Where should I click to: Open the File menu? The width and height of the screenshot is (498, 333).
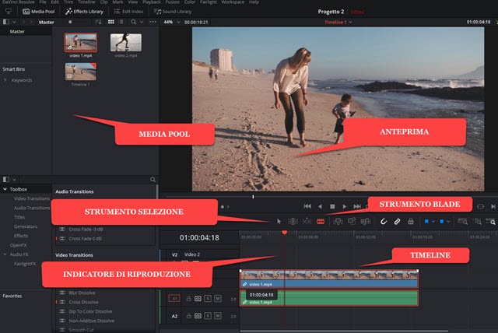point(43,2)
